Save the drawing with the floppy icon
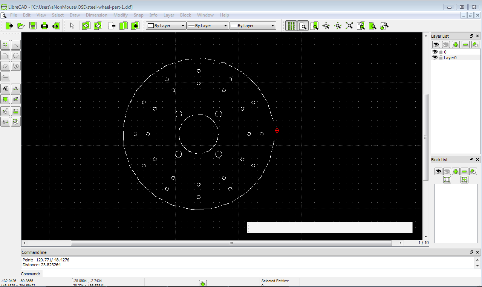482x287 pixels. [x=33, y=26]
